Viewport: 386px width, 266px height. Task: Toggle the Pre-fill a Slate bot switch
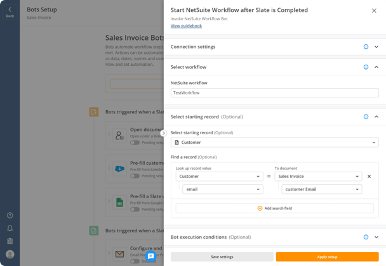point(135,209)
